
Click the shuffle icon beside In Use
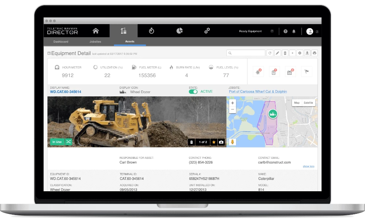tap(69, 142)
